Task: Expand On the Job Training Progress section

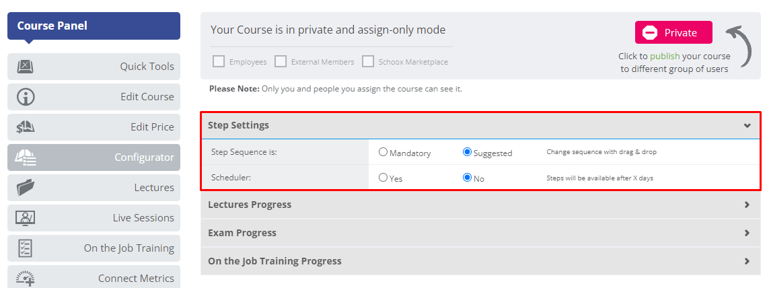Action: click(480, 260)
